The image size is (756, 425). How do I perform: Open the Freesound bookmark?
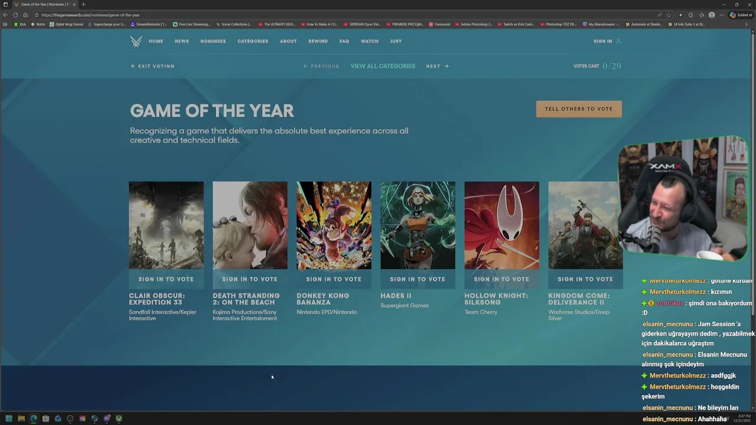click(439, 24)
